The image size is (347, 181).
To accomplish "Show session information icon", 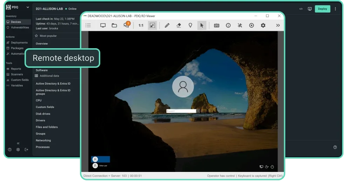I will pyautogui.click(x=228, y=26).
